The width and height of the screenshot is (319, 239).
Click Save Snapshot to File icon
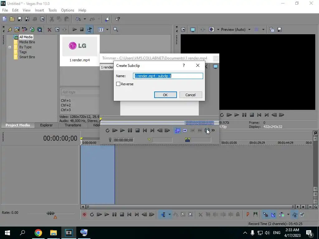coord(279,30)
